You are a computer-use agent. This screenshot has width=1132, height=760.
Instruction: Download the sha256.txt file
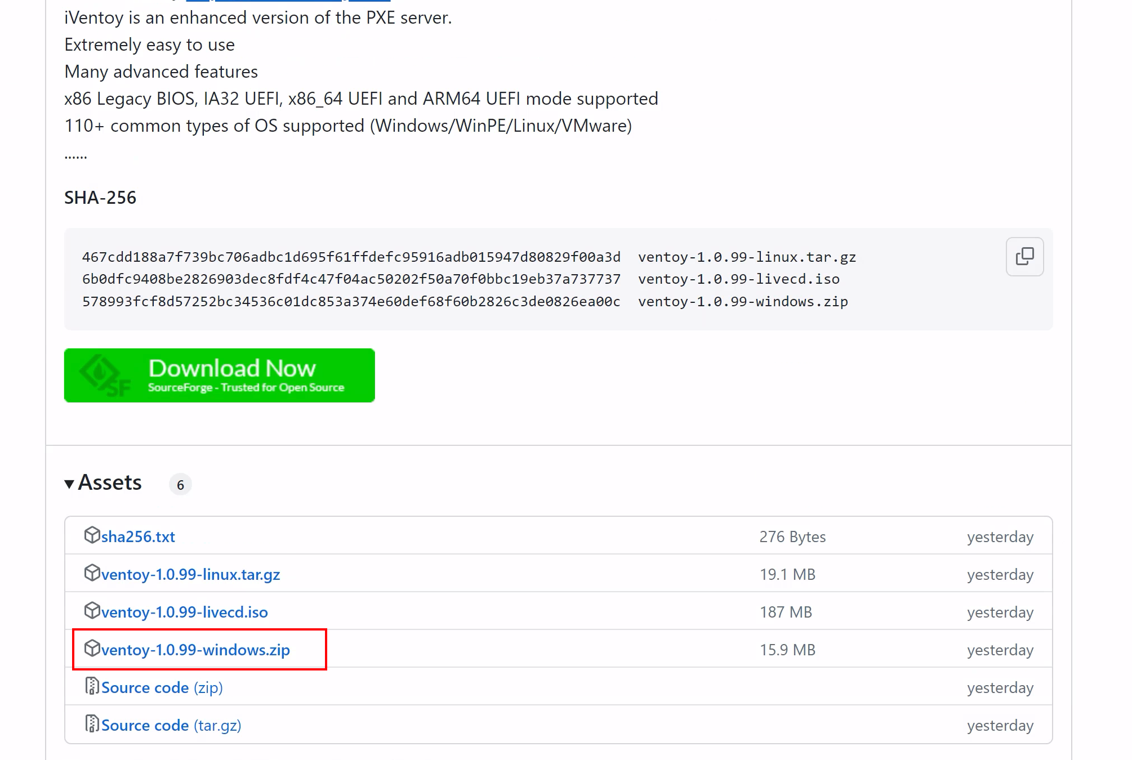[138, 537]
